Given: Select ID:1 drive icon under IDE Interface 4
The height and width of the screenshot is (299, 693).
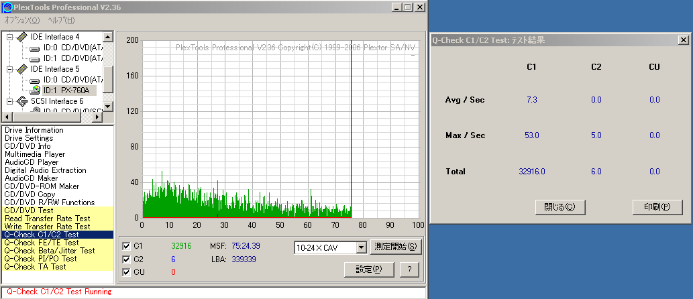Looking at the screenshot, I should tap(35, 58).
